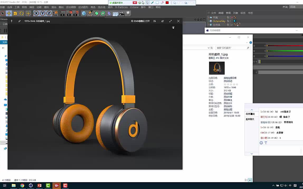Lock the X axis in the toolbar
The image size is (303, 189).
click(x=36, y=14)
